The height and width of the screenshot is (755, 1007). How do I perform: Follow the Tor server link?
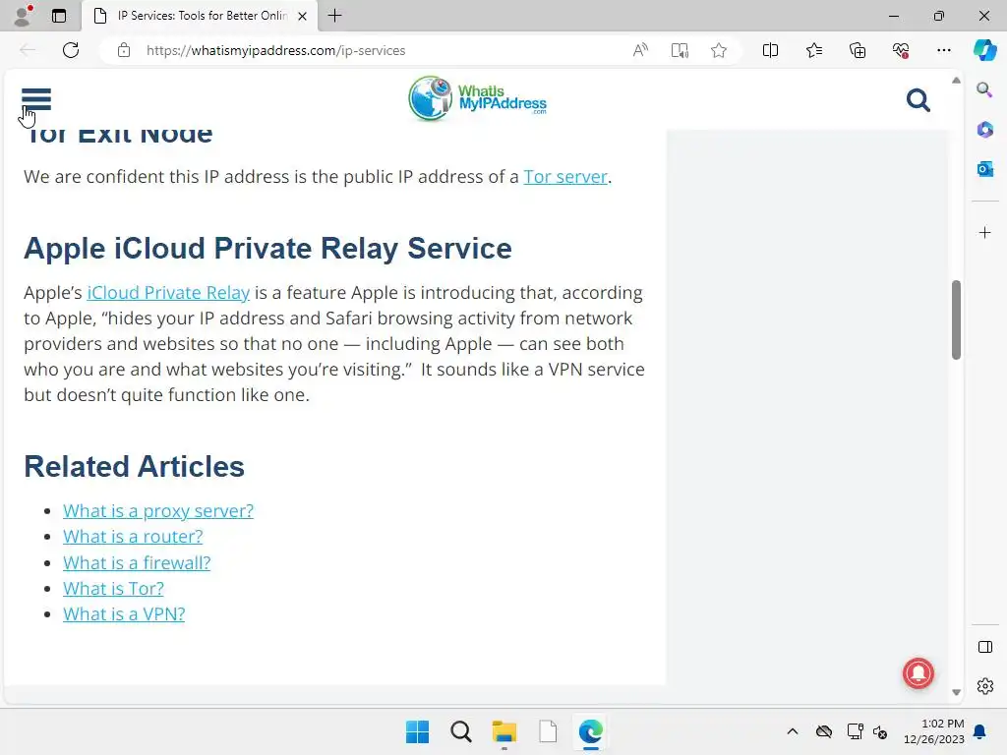[x=565, y=177]
